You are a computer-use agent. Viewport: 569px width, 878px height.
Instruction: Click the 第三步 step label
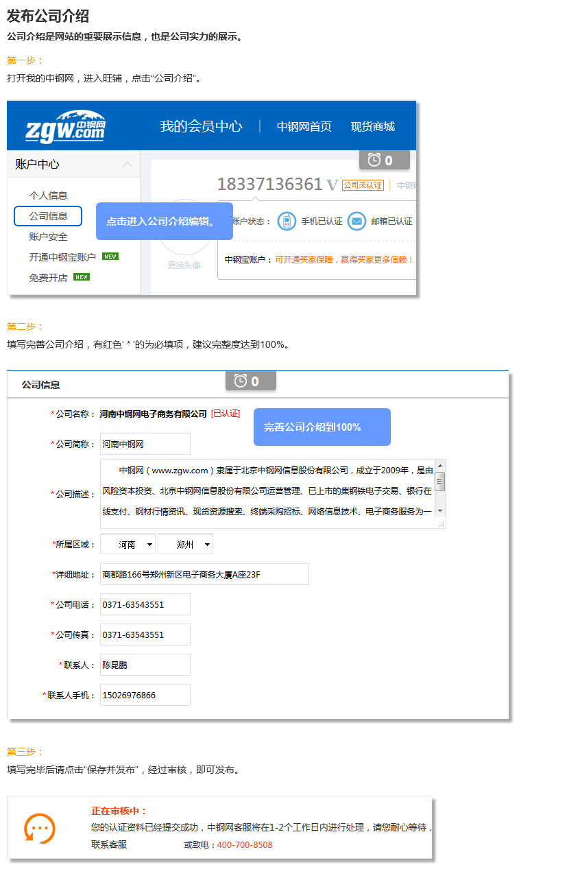(x=25, y=752)
